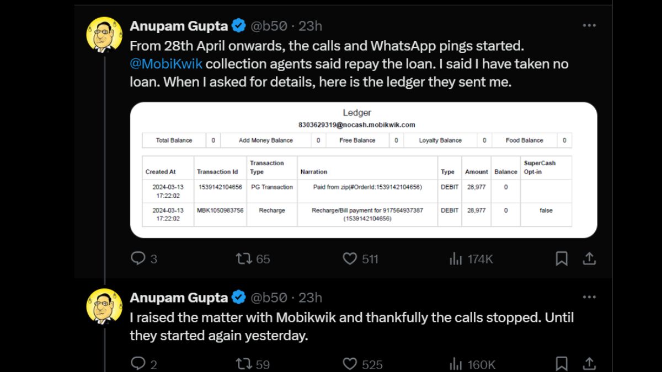Bookmark the ledger tweet
Image resolution: width=662 pixels, height=372 pixels.
[561, 258]
